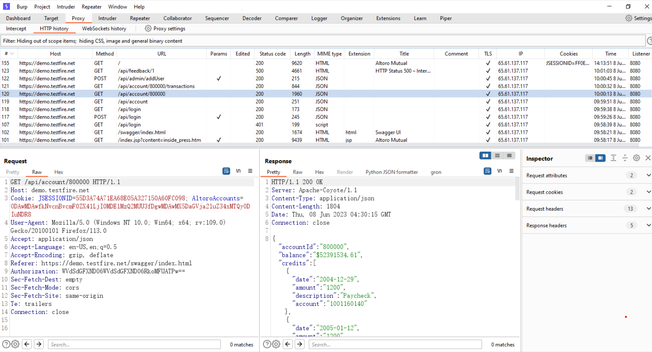Screen dimensions: 652x352
Task: Switch to the WebSockets history tab
Action: pos(104,28)
